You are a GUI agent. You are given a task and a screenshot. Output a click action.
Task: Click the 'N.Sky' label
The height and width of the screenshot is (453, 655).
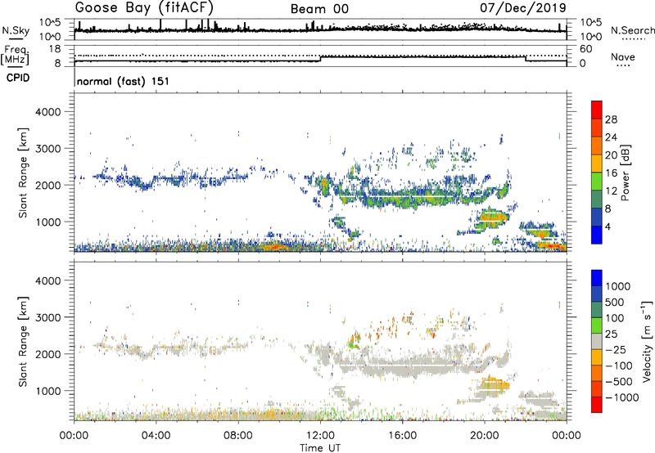coord(16,30)
